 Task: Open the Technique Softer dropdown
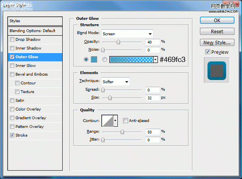coord(115,82)
